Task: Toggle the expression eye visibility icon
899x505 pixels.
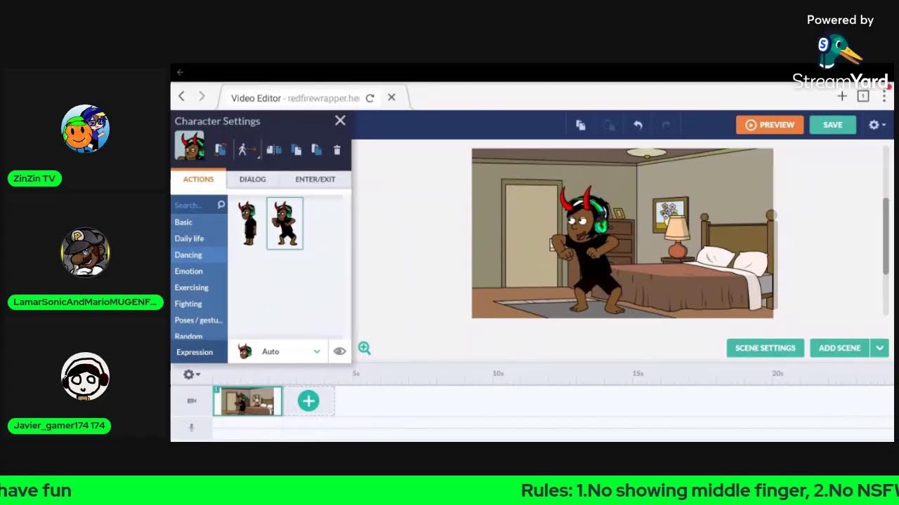Action: pos(340,351)
